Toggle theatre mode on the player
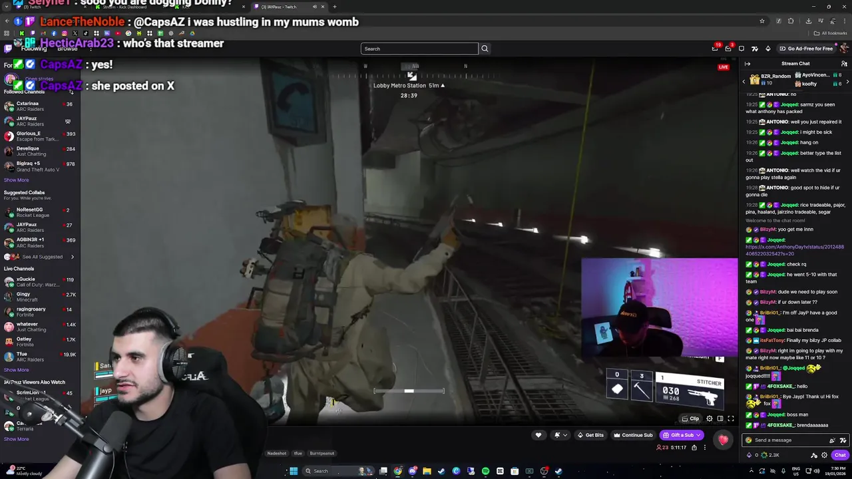The image size is (852, 479). pyautogui.click(x=720, y=418)
